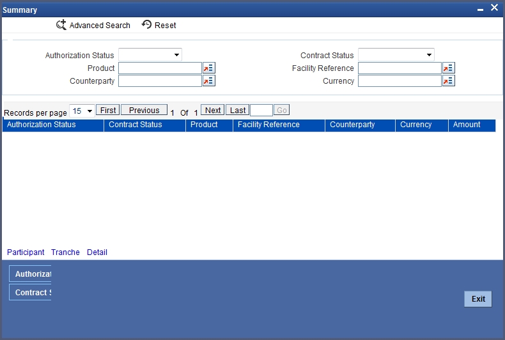Image resolution: width=505 pixels, height=340 pixels.
Task: Open Product lookup list icon
Action: [x=208, y=68]
